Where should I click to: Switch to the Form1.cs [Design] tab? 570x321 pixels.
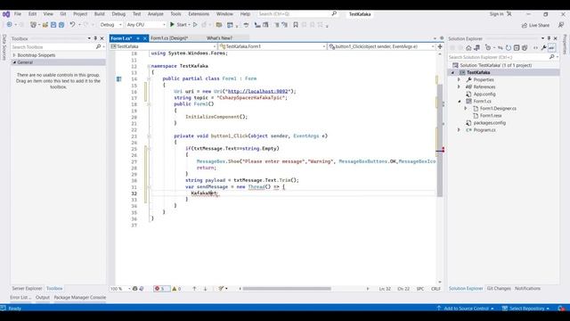169,38
